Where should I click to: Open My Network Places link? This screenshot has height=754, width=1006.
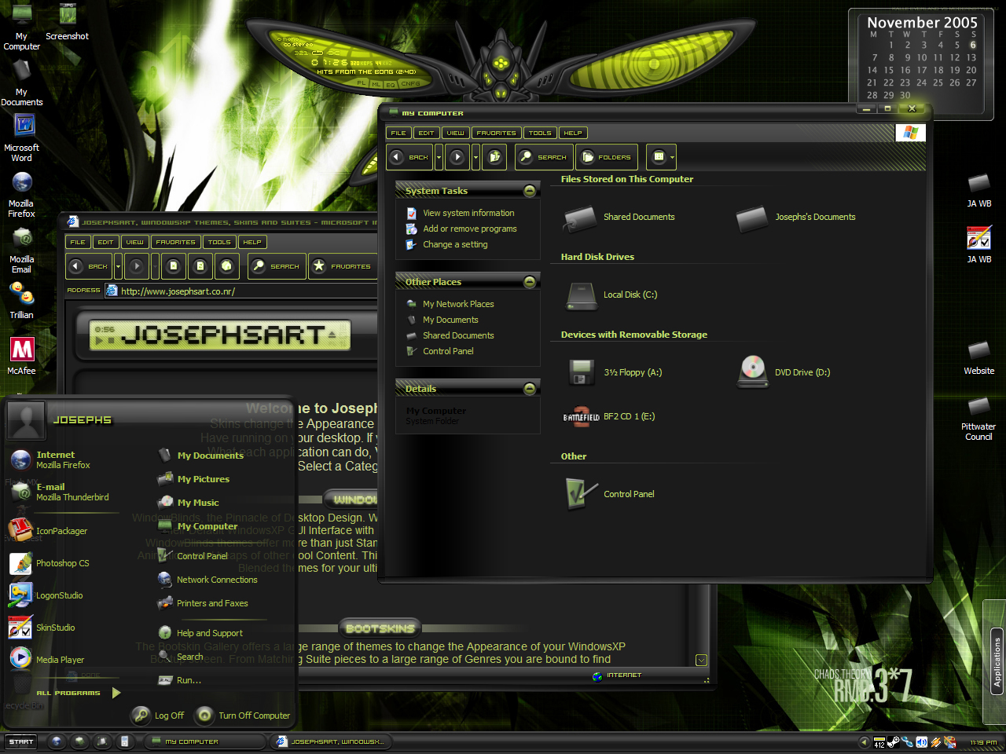450,304
